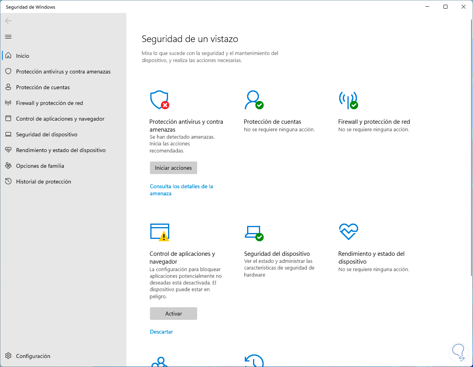Open the partially visible family options tile icon

pyautogui.click(x=160, y=361)
